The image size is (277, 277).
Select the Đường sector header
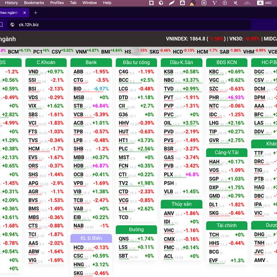(136, 229)
